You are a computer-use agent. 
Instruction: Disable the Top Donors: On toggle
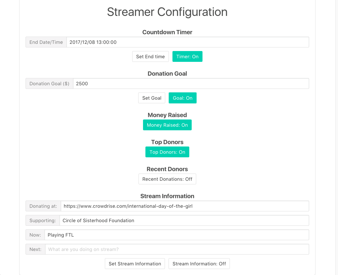(167, 152)
